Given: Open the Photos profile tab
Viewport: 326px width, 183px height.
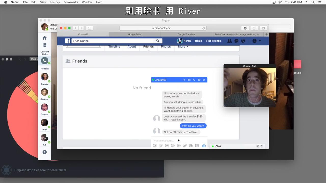Looking at the screenshot, I should [166, 47].
